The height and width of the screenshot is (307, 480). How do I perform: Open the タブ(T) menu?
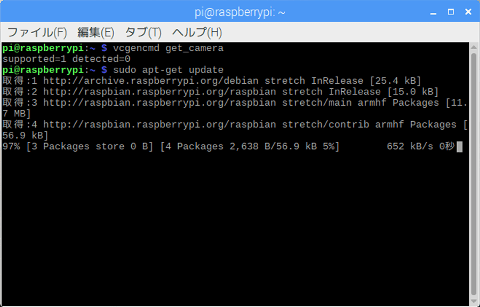coord(143,33)
